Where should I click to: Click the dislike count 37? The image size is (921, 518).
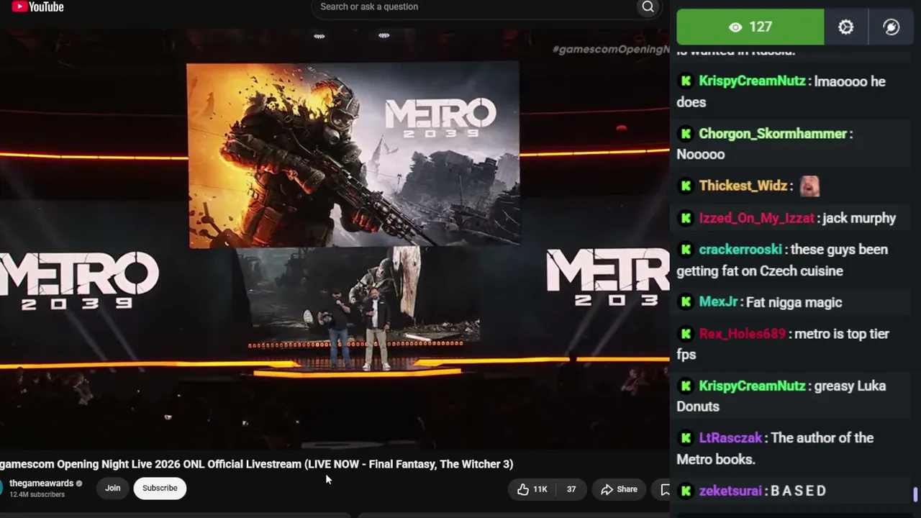pyautogui.click(x=571, y=489)
